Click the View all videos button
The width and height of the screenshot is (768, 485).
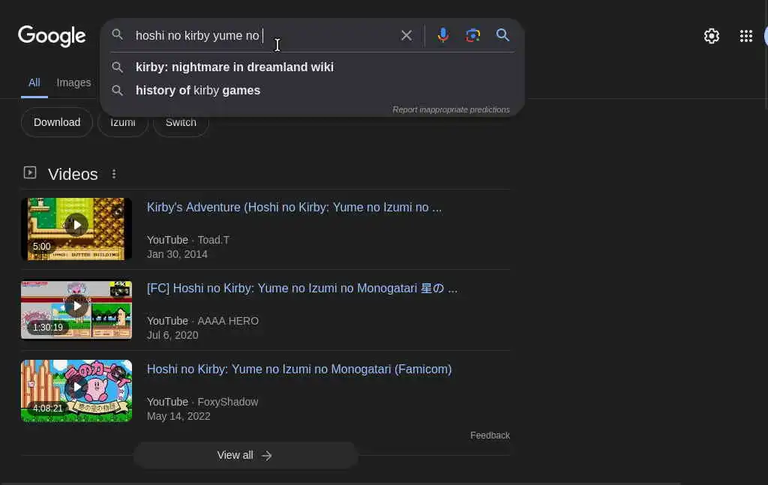[245, 456]
